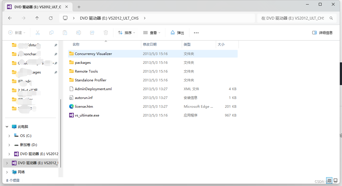Switch to large icons view in status bar
This screenshot has width=342, height=186.
[x=335, y=180]
